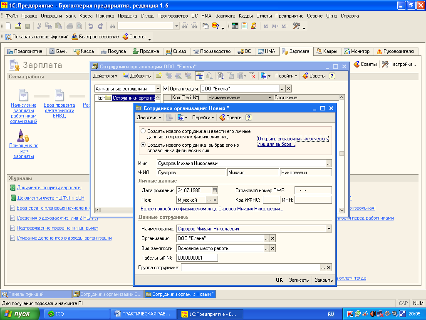
Task: Click the Save floppy disk toolbar icon
Action: [27, 26]
